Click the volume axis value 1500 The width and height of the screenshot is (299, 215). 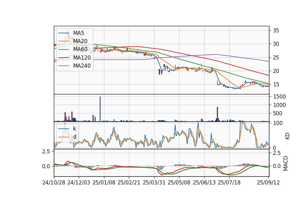[x=279, y=97]
